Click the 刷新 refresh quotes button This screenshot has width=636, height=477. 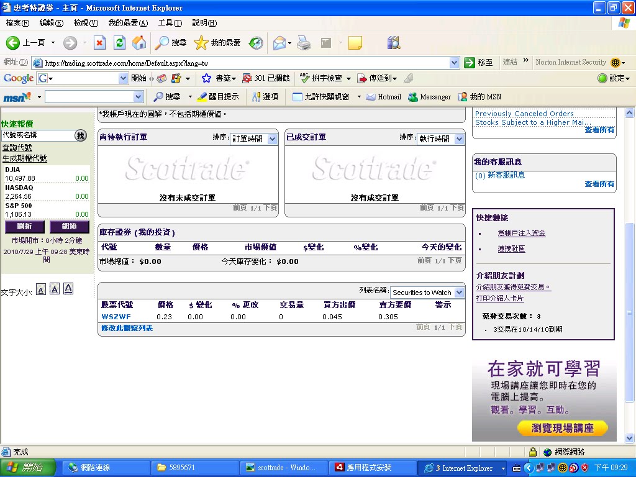pos(24,226)
